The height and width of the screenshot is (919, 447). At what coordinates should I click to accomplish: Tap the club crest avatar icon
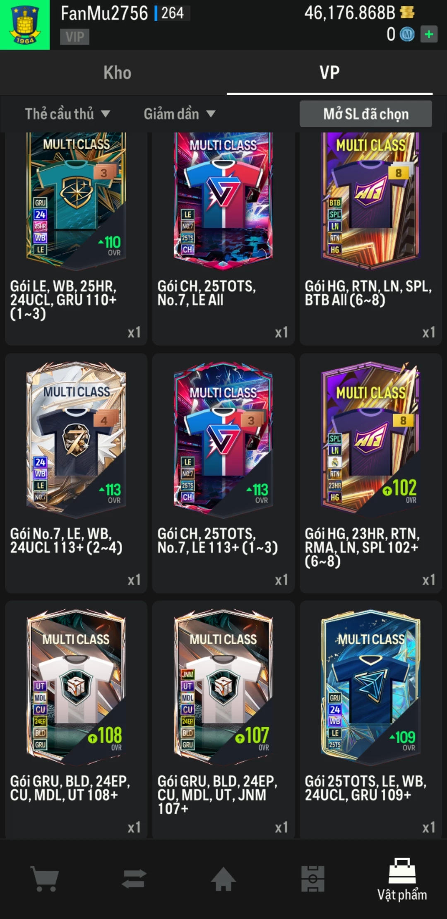(25, 25)
